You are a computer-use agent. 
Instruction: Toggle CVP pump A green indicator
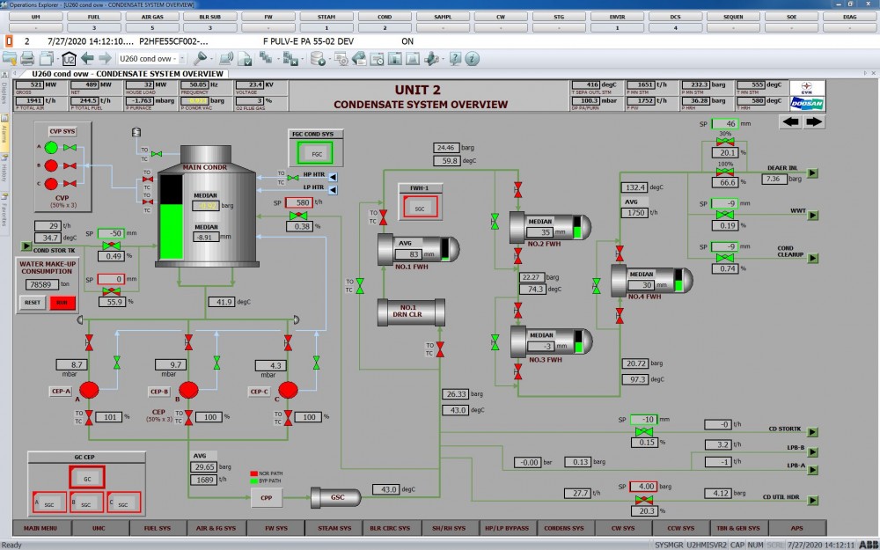(52, 147)
